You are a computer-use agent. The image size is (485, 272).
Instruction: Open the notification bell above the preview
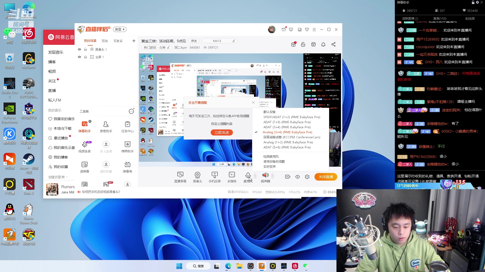[323, 44]
